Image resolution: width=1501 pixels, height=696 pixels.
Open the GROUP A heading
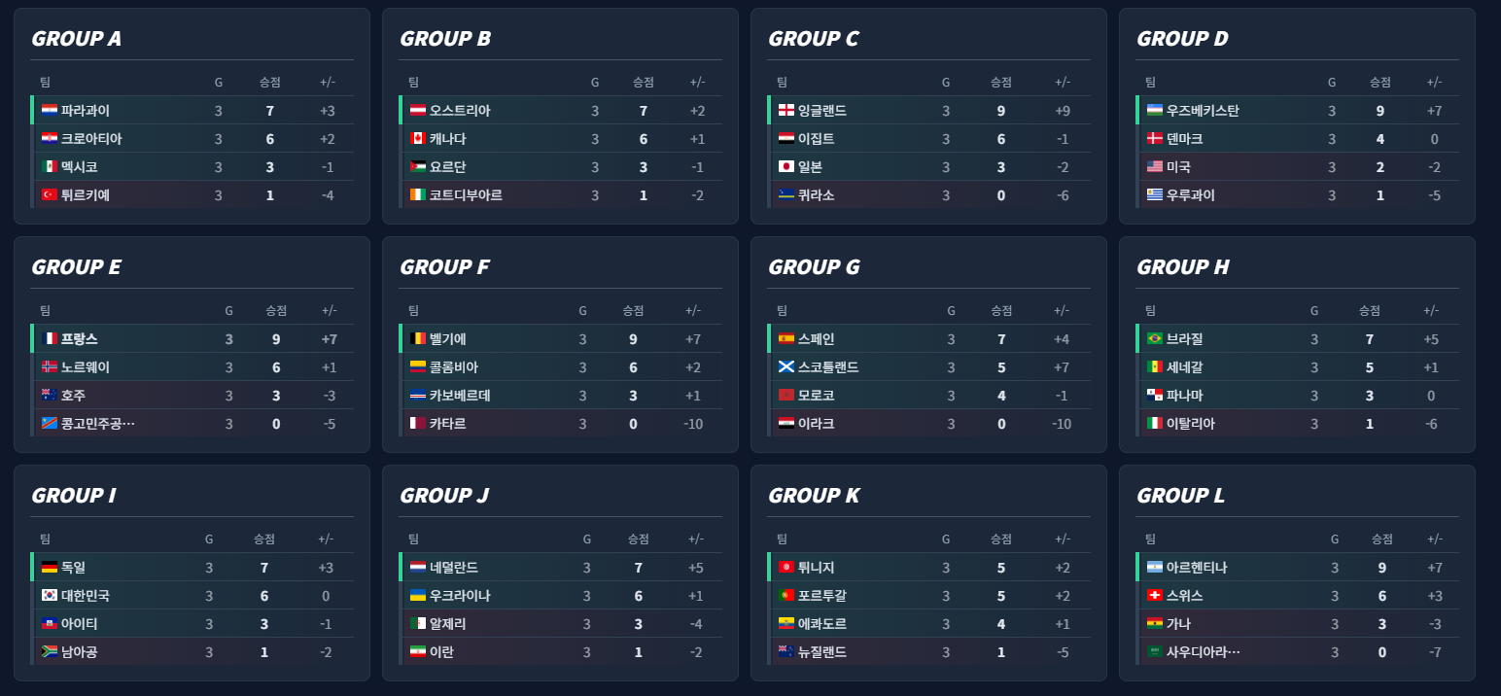coord(77,39)
